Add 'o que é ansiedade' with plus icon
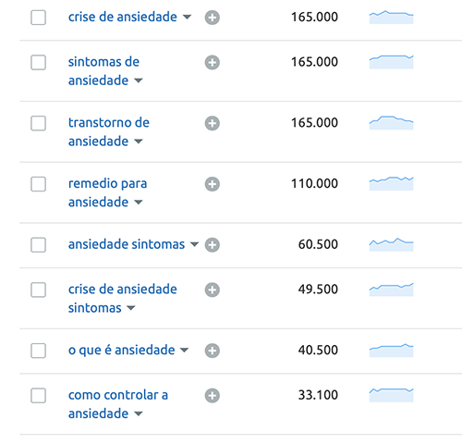This screenshot has height=444, width=462. pos(213,351)
